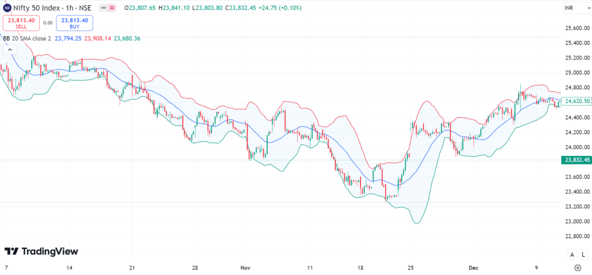Viewport: 592px width, 275px height.
Task: Click 23,000.00 on the price axis
Action: (x=578, y=221)
